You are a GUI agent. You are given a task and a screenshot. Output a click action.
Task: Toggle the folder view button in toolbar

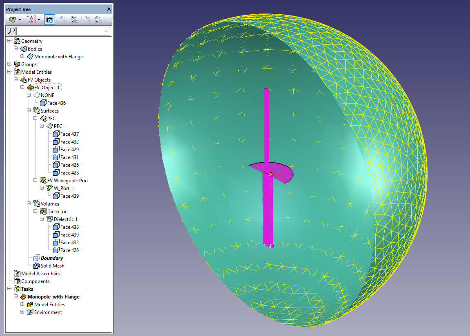pyautogui.click(x=50, y=19)
